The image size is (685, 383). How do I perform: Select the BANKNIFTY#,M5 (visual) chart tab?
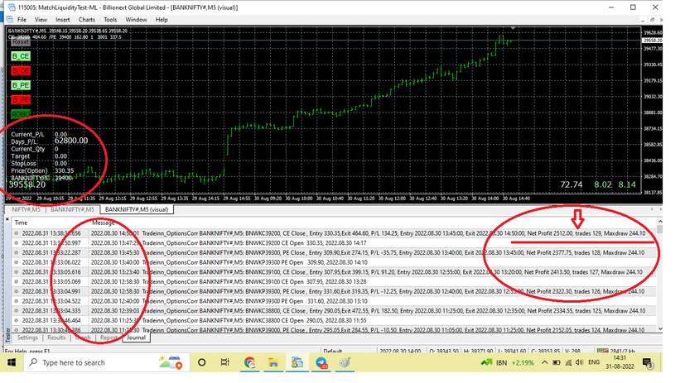click(x=137, y=209)
